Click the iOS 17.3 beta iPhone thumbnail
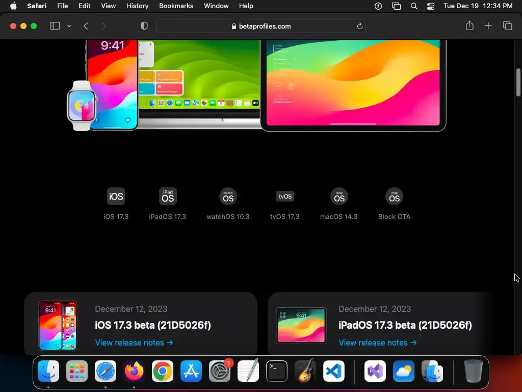The height and width of the screenshot is (392, 522). click(58, 325)
